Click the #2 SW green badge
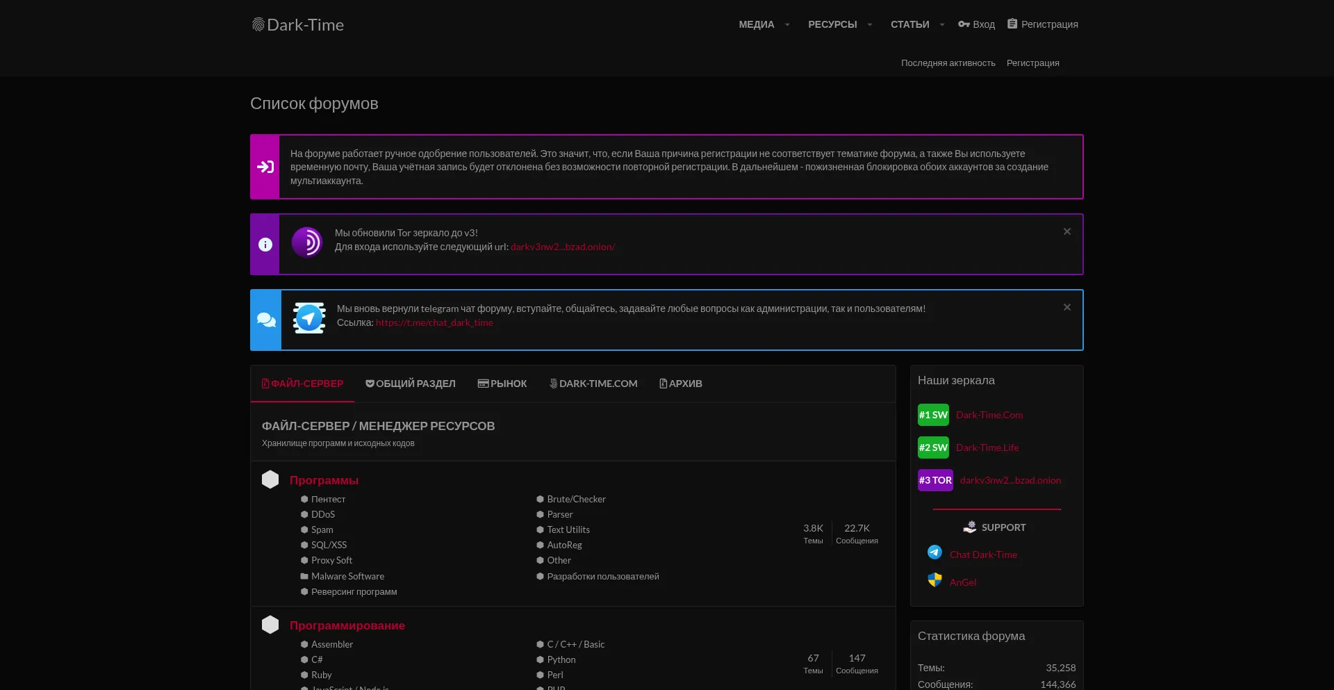The width and height of the screenshot is (1334, 690). tap(933, 447)
